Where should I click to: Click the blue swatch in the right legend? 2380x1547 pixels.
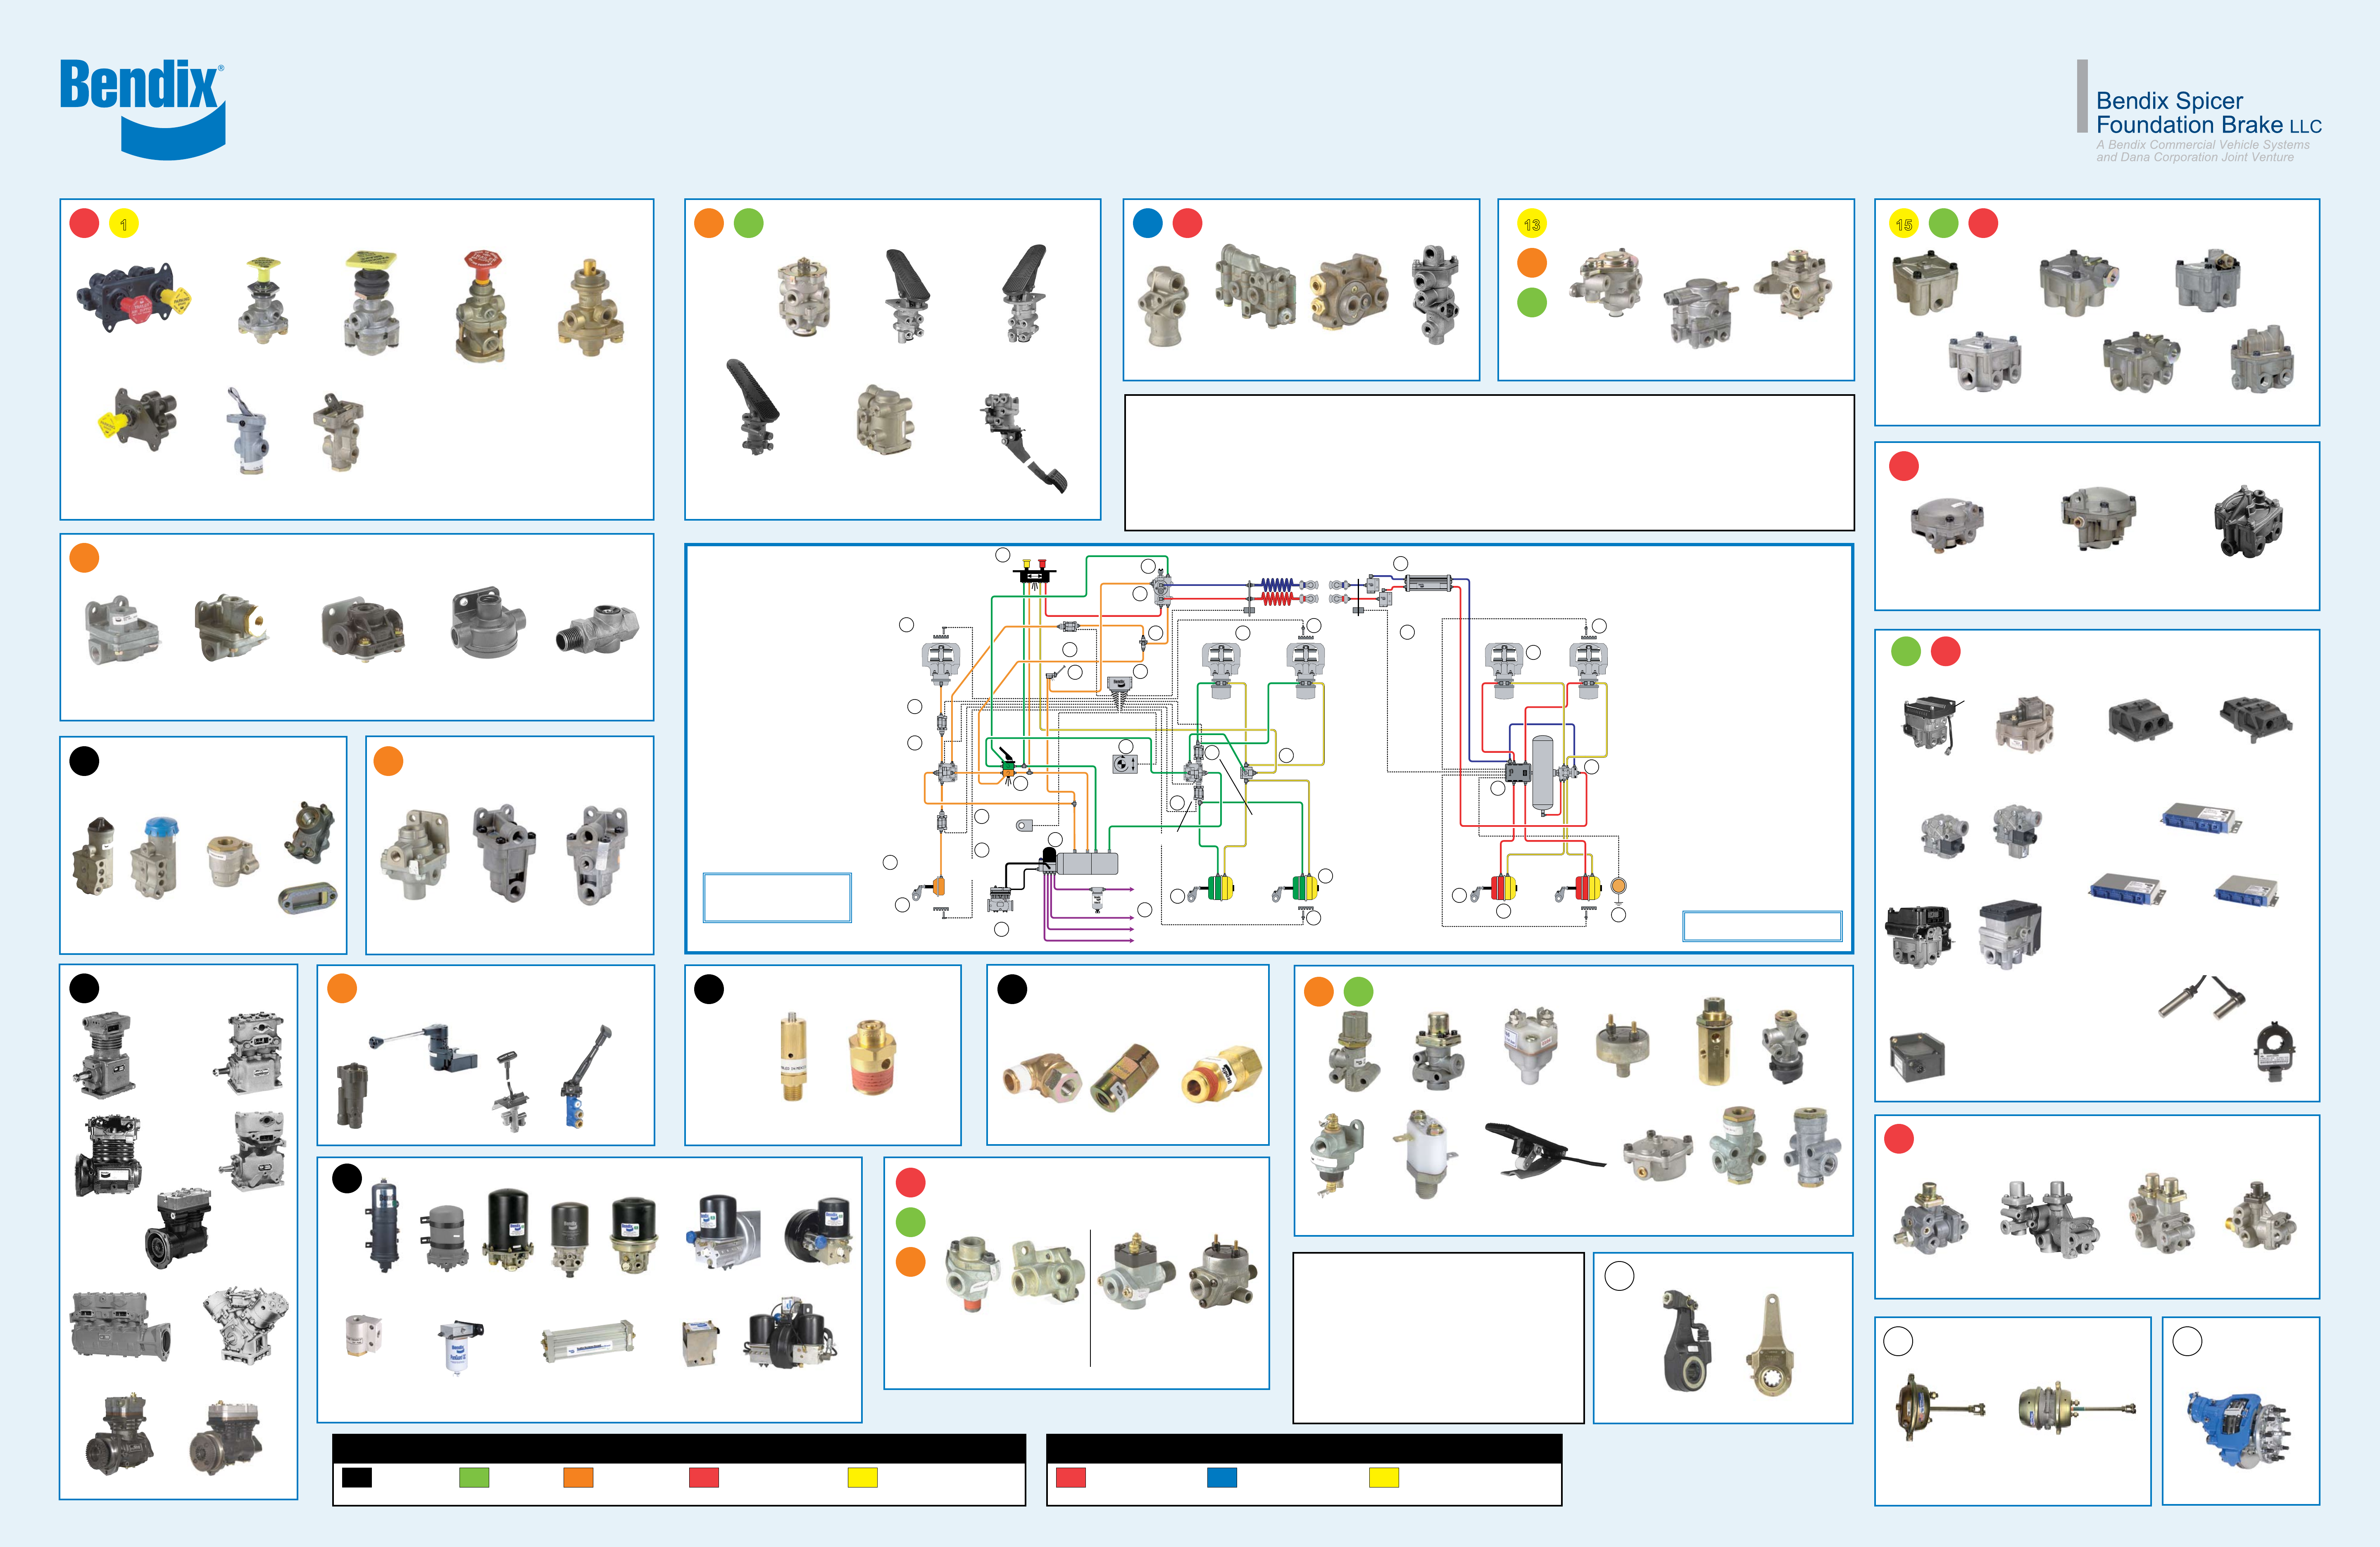coord(1221,1477)
